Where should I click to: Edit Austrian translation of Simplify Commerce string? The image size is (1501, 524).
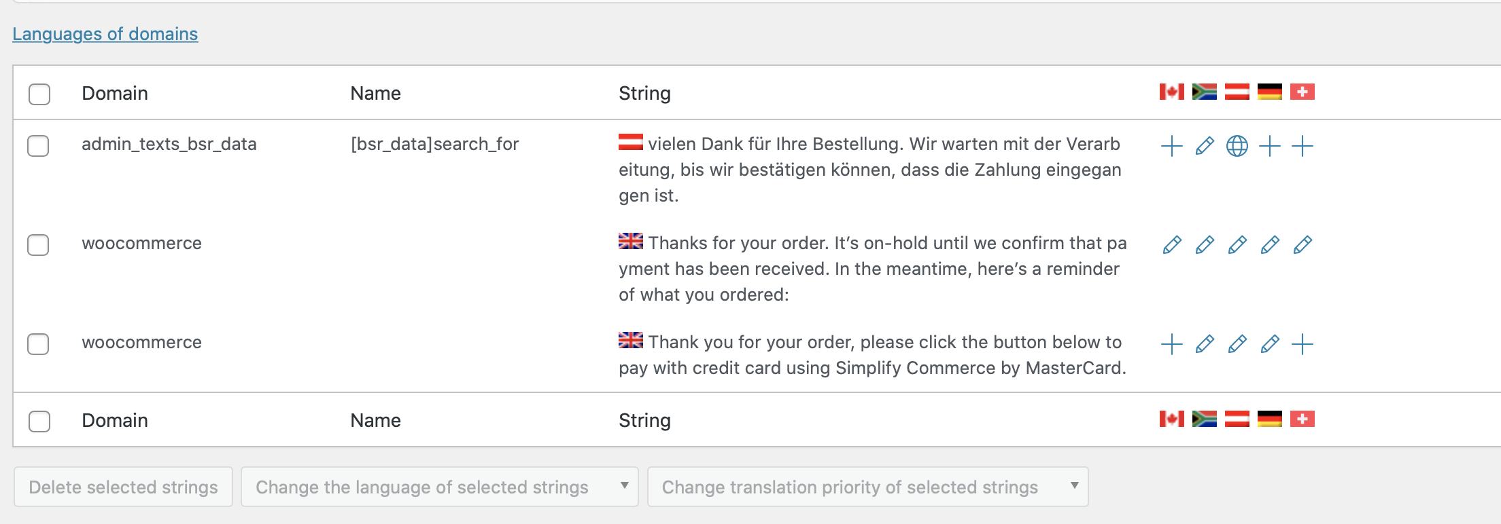[x=1237, y=344]
